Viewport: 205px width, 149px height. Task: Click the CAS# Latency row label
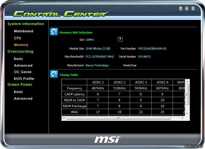coord(74,94)
